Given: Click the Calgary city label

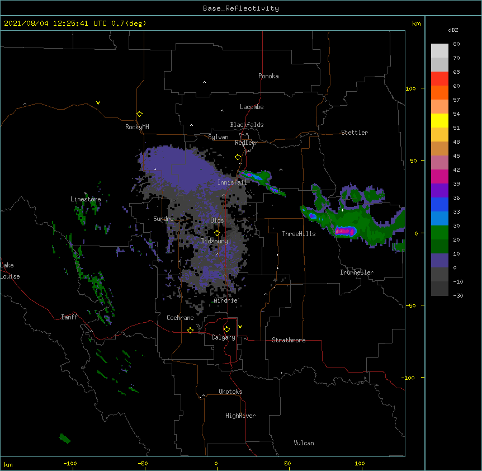Looking at the screenshot, I should pyautogui.click(x=223, y=337).
